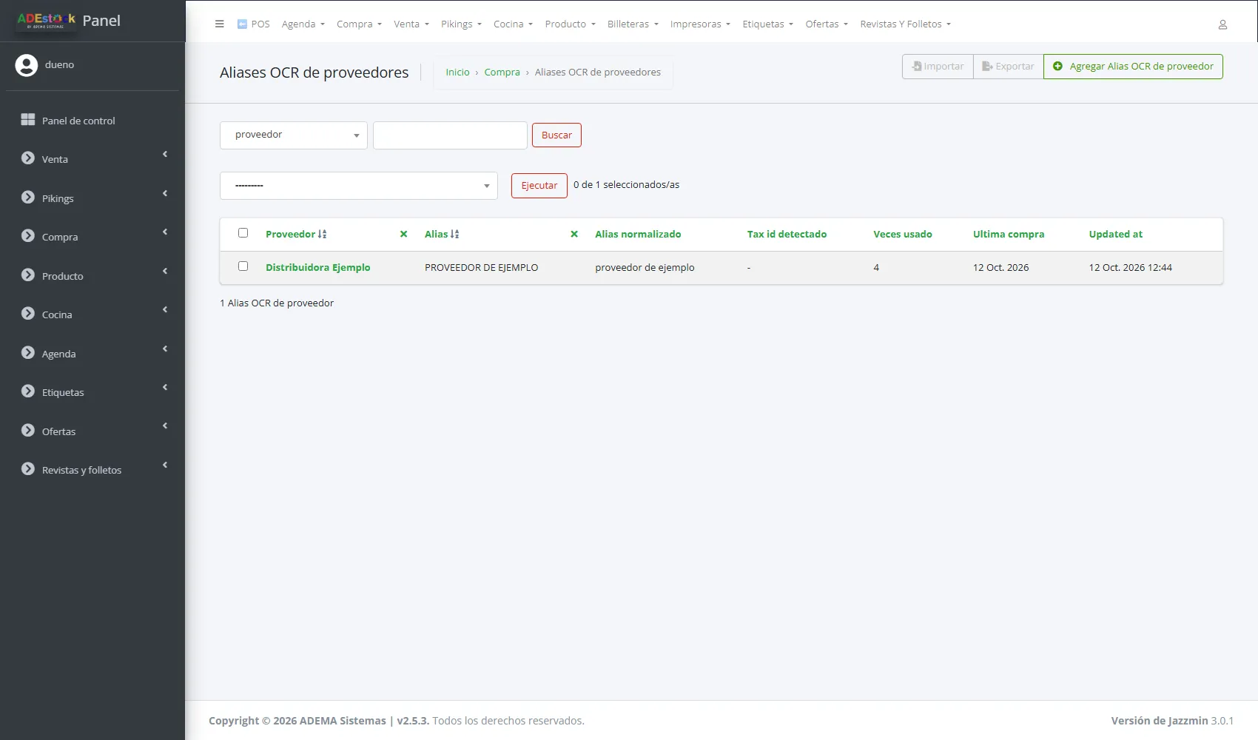The width and height of the screenshot is (1258, 740).
Task: Click the hamburger sidebar toggle icon
Action: (219, 24)
